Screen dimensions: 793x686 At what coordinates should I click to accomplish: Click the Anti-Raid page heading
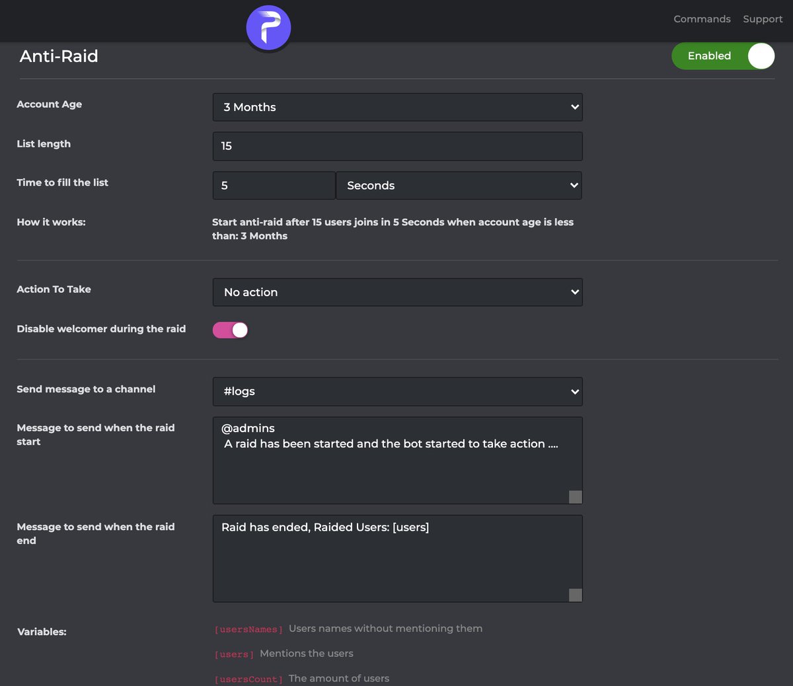pyautogui.click(x=59, y=56)
